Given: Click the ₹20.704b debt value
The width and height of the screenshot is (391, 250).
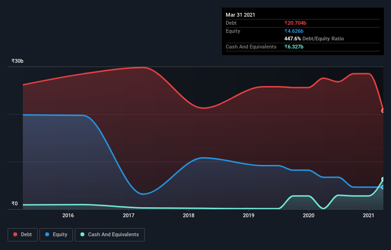Looking at the screenshot, I should pos(295,23).
